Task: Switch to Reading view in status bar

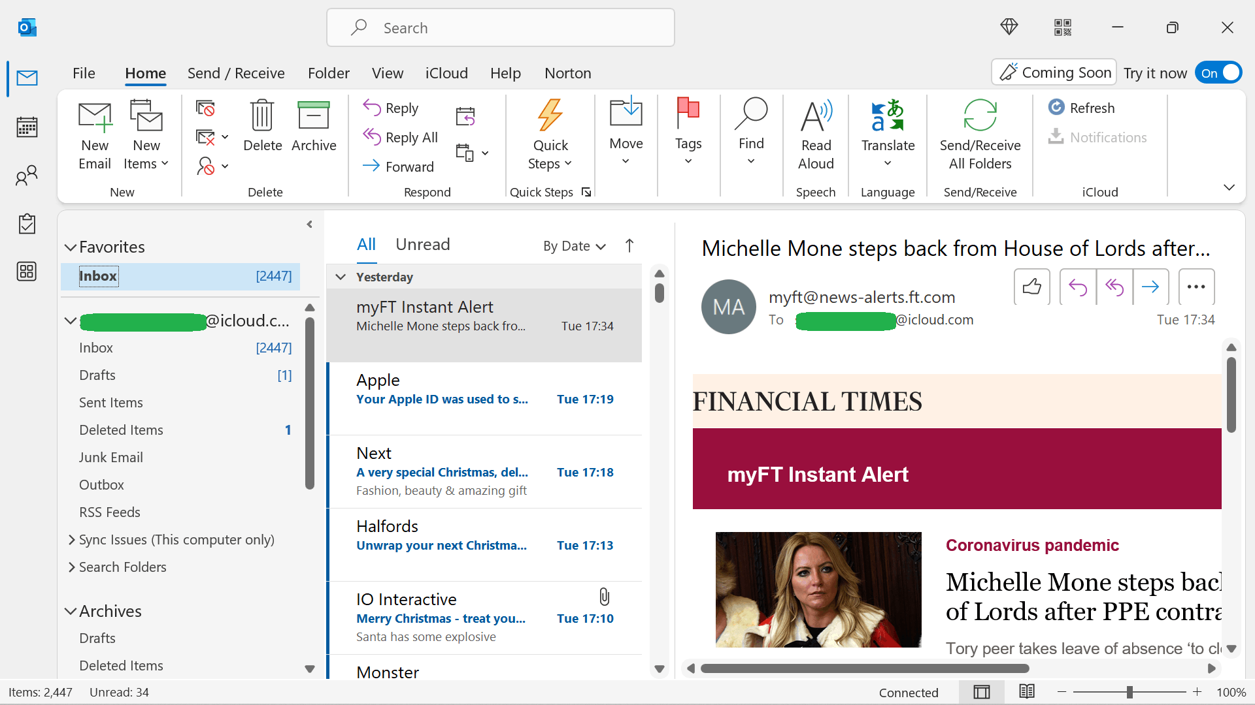Action: click(1027, 692)
